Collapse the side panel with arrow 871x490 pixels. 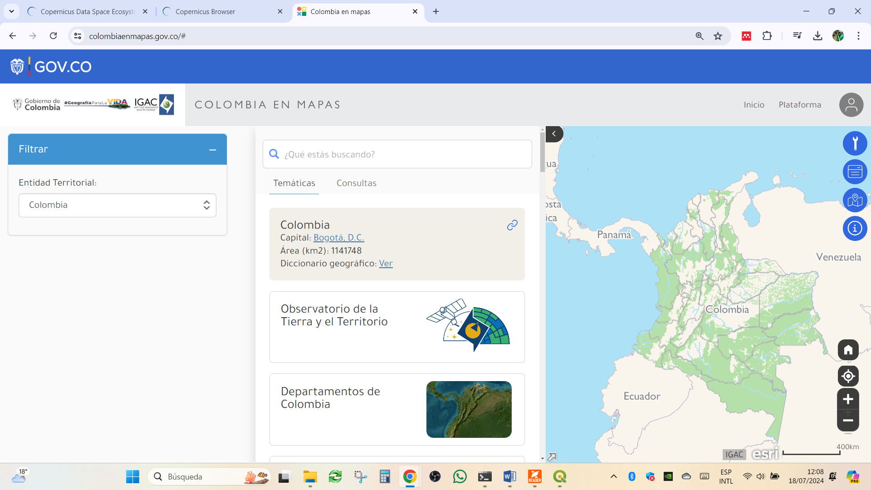pos(554,134)
